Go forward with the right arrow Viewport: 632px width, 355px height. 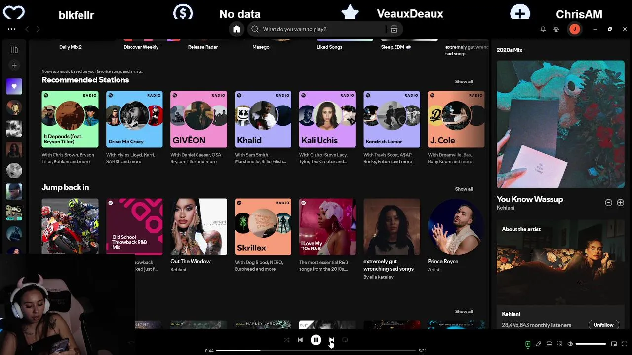tap(38, 29)
